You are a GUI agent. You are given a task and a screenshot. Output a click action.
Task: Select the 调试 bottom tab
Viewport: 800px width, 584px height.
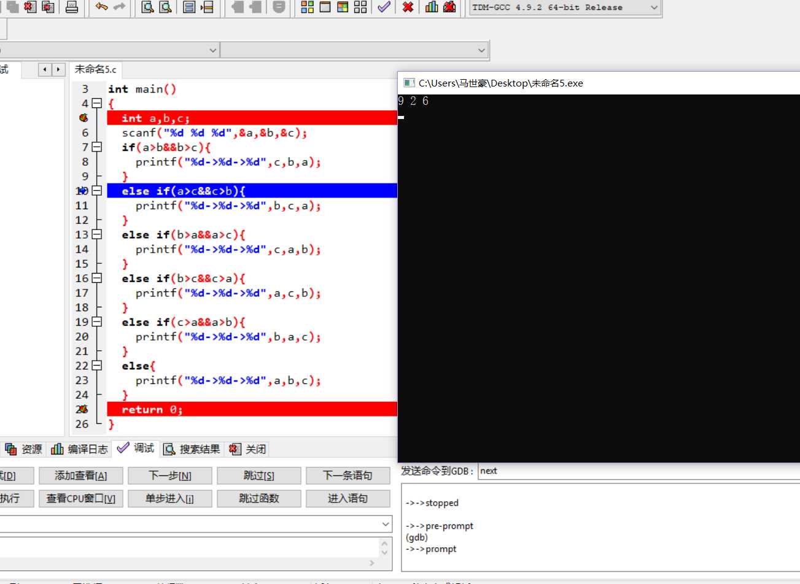(136, 448)
